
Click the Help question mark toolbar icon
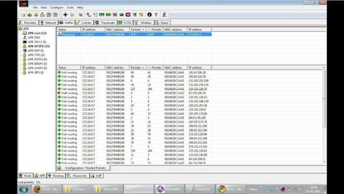(156, 15)
